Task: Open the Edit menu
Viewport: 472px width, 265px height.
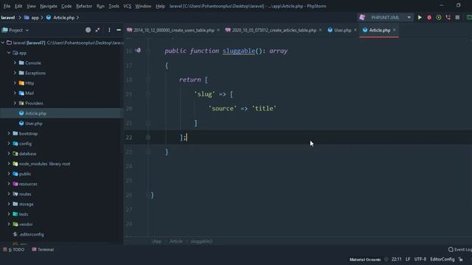Action: 18,6
